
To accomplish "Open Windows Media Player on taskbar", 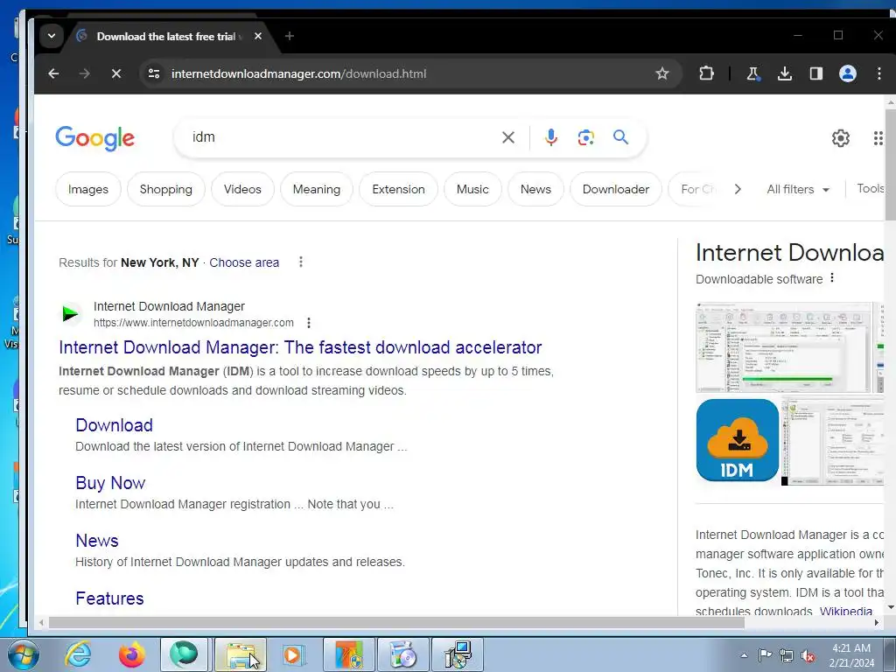I will 294,654.
